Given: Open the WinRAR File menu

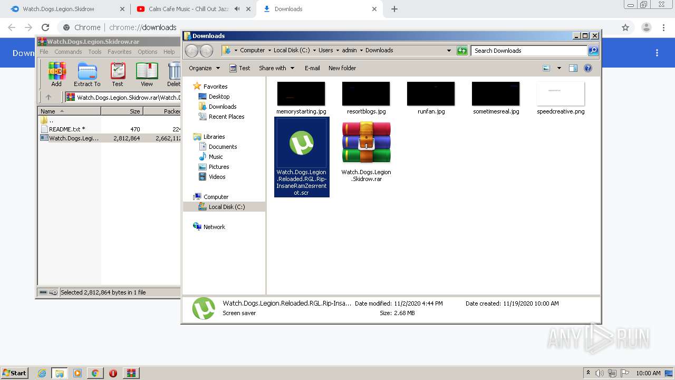Looking at the screenshot, I should point(44,52).
